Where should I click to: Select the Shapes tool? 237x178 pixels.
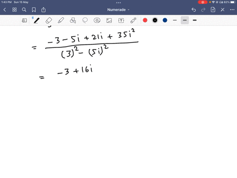click(73, 20)
